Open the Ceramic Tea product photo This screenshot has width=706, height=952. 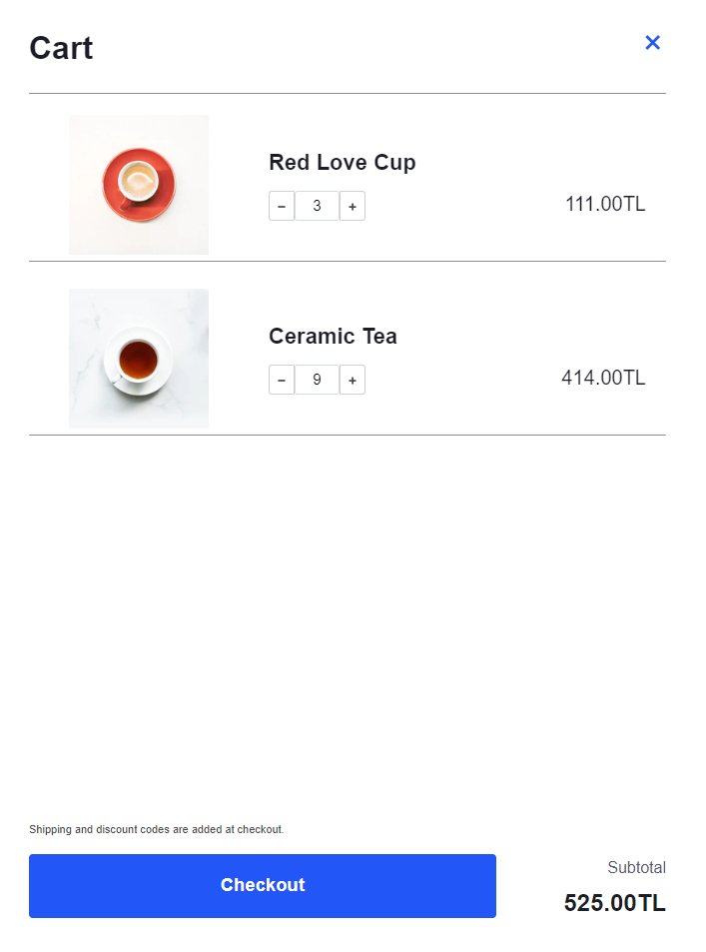pyautogui.click(x=139, y=359)
